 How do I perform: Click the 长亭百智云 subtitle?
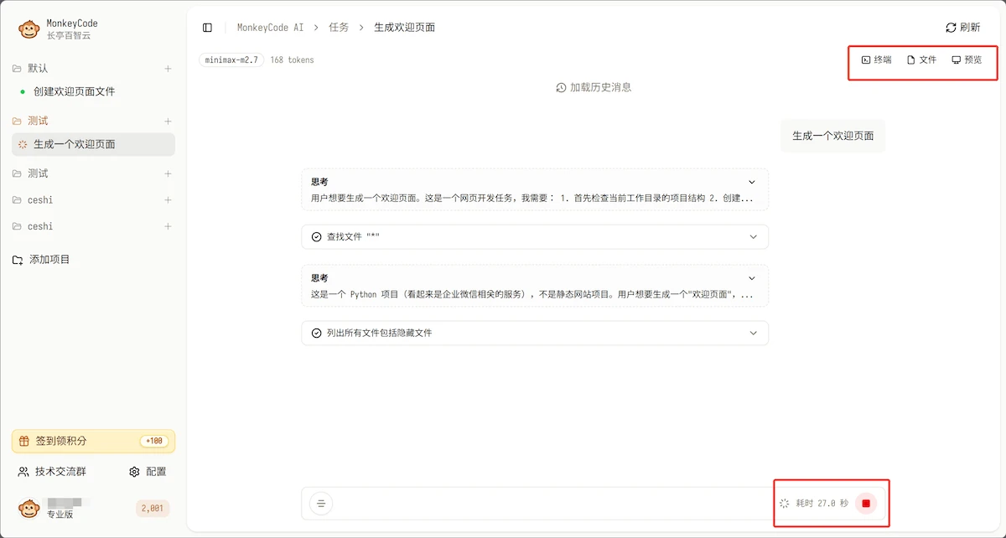pyautogui.click(x=69, y=36)
